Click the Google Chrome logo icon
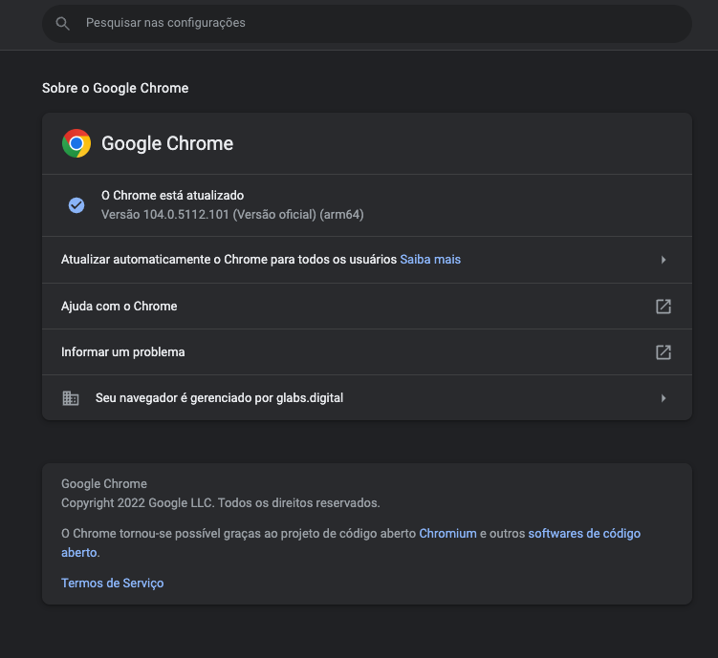The width and height of the screenshot is (718, 658). [76, 143]
